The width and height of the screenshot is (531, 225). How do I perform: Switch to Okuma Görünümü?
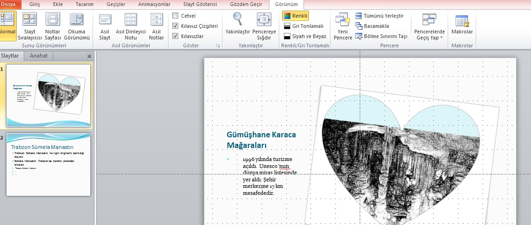77,26
